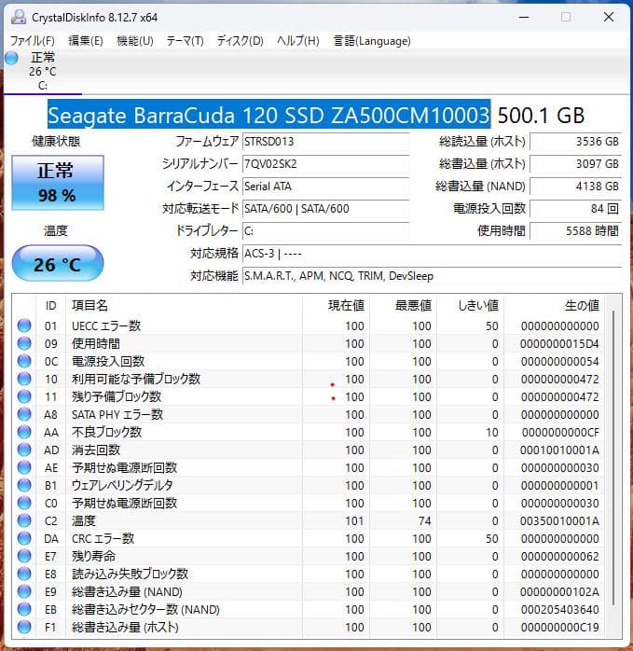Click status orb for E7 残り寿命

[x=24, y=556]
